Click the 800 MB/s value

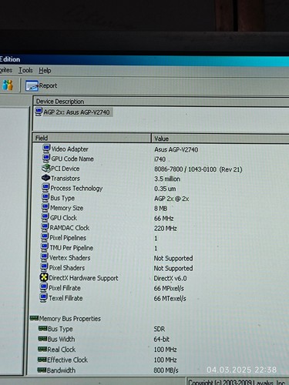pos(166,370)
